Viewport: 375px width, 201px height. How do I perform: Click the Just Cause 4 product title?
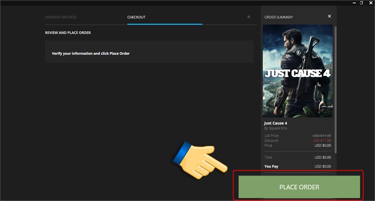pos(276,123)
